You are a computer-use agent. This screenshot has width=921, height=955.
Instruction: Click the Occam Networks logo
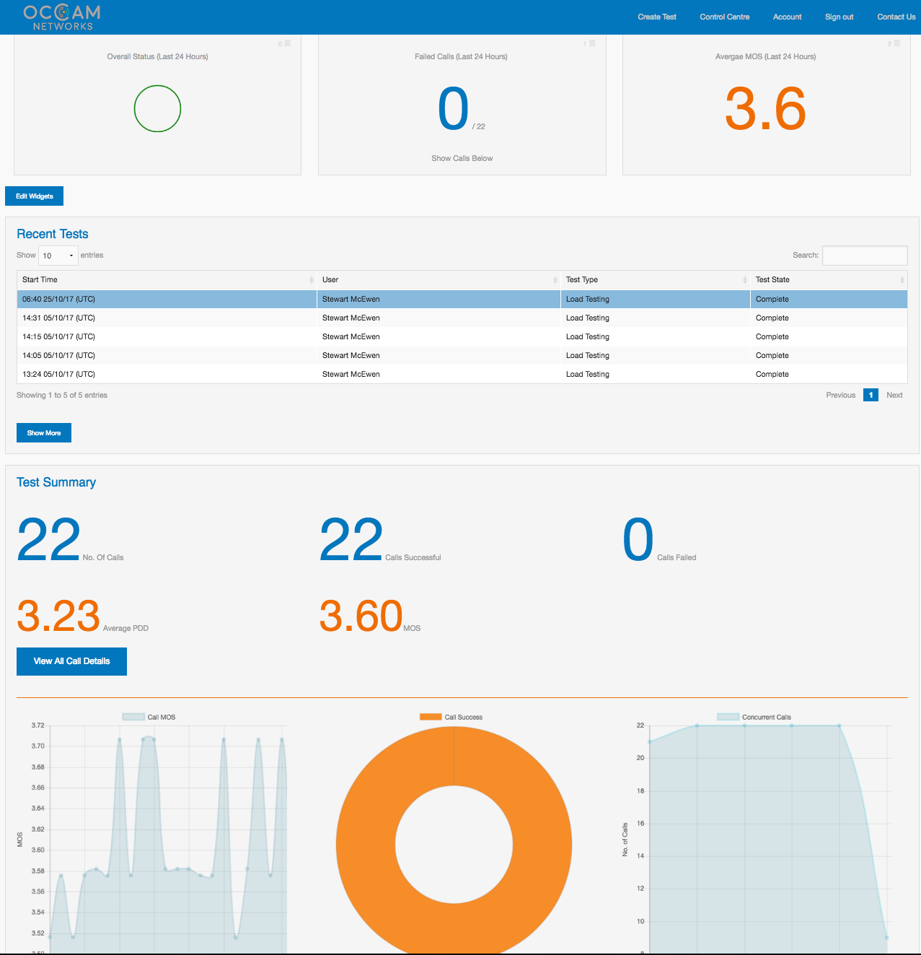click(x=61, y=17)
